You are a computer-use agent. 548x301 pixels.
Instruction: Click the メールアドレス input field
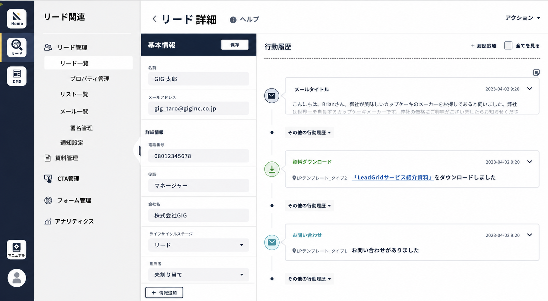tap(199, 108)
